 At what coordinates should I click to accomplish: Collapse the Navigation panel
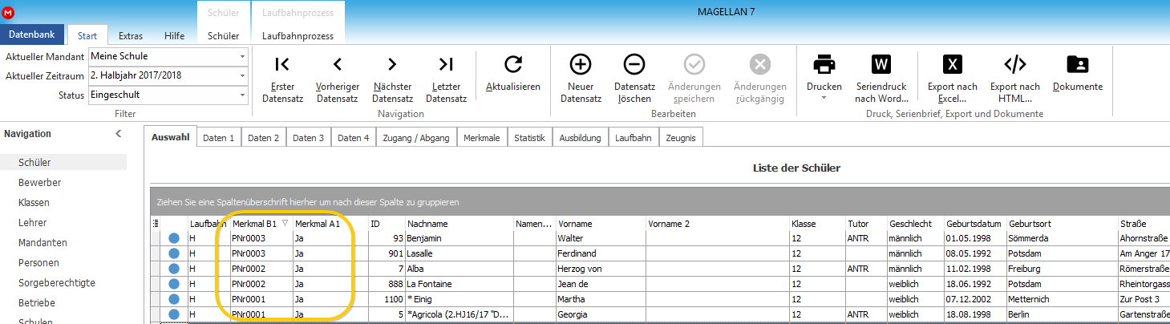coord(119,134)
